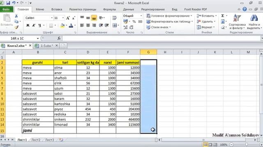Click the Удалить cells button

click(206, 22)
